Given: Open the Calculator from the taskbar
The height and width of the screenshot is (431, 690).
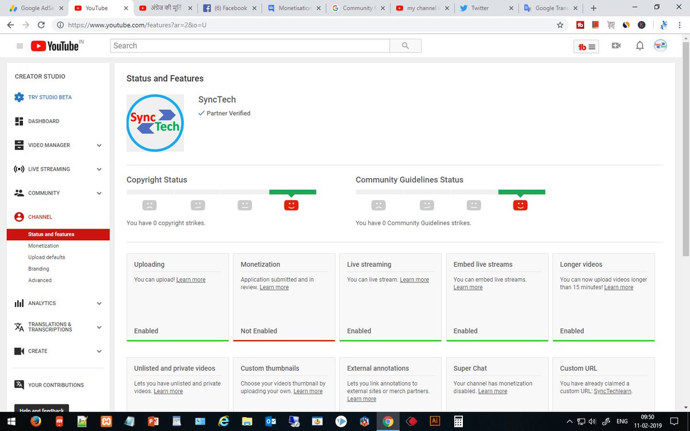Looking at the screenshot, I should pos(458,421).
